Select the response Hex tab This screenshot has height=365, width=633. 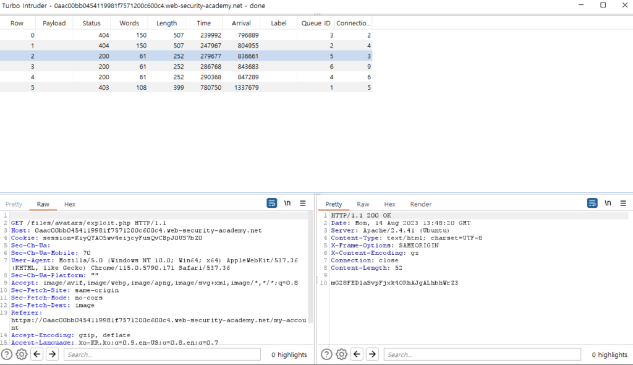[389, 204]
